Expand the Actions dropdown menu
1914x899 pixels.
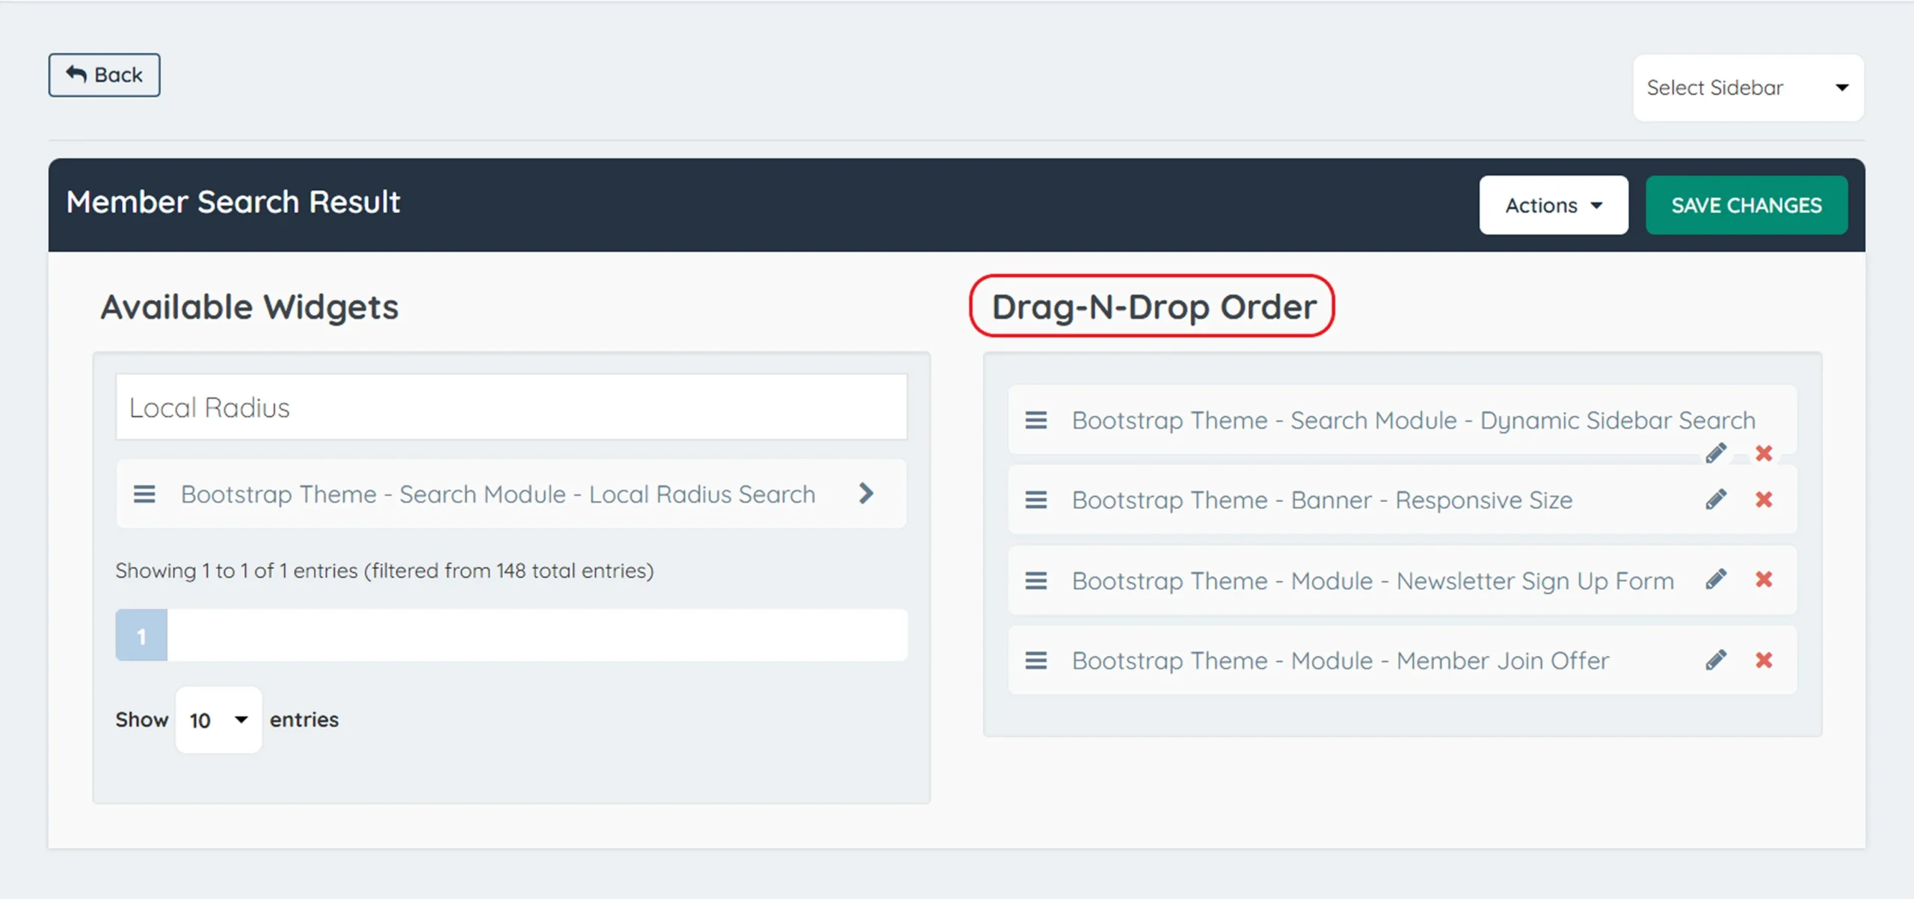(x=1554, y=205)
